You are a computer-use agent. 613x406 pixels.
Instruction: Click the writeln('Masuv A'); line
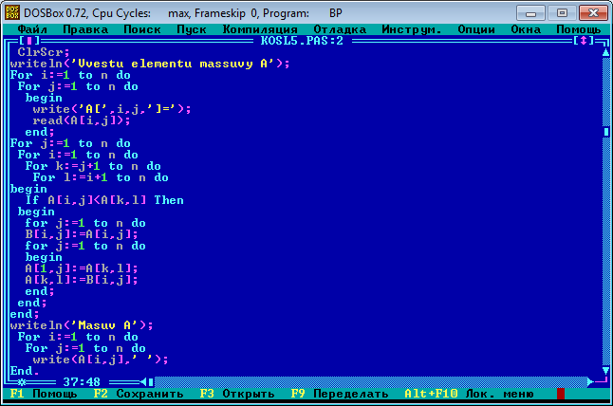tap(82, 325)
